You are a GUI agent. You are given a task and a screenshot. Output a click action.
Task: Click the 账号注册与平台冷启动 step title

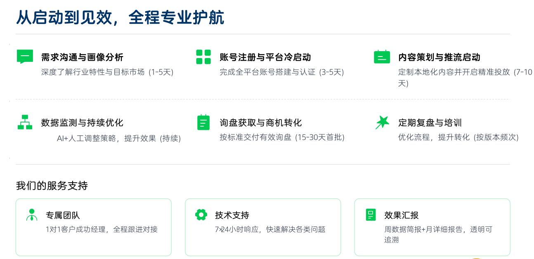click(x=265, y=57)
